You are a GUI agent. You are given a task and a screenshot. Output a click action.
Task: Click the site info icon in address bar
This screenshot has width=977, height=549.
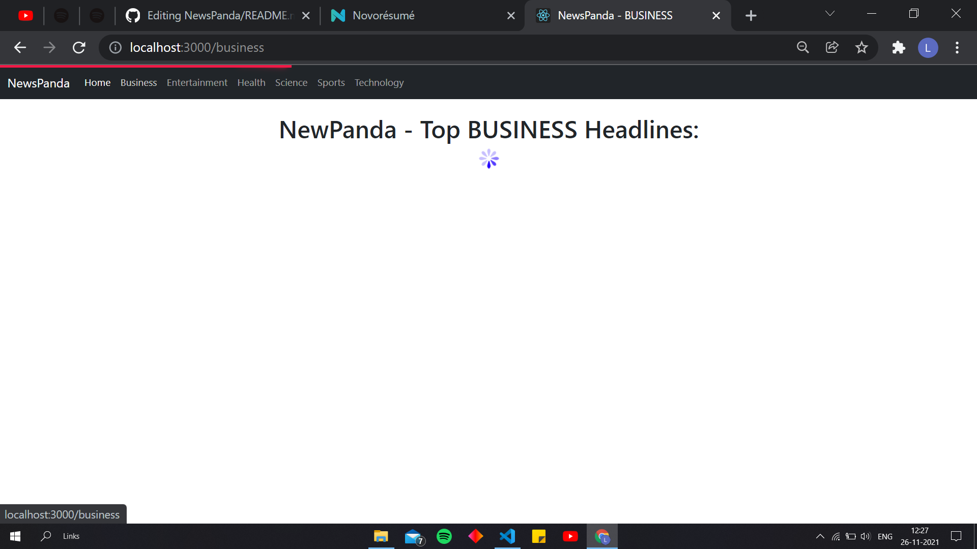coord(114,48)
